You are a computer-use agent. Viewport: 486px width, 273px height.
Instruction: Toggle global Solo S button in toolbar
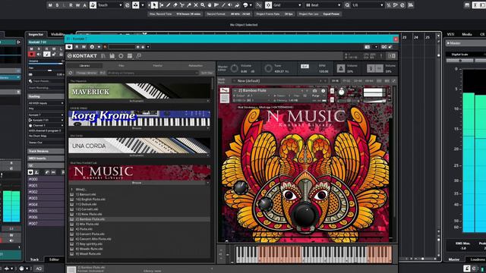(57, 5)
